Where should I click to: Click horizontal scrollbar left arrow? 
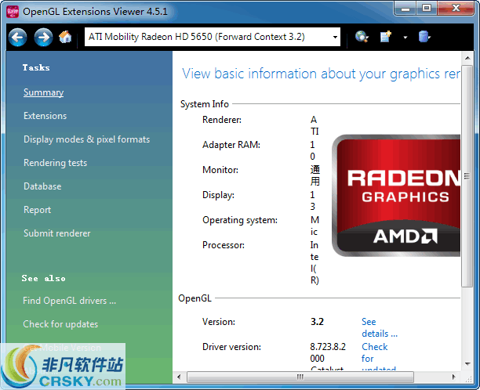pyautogui.click(x=179, y=377)
